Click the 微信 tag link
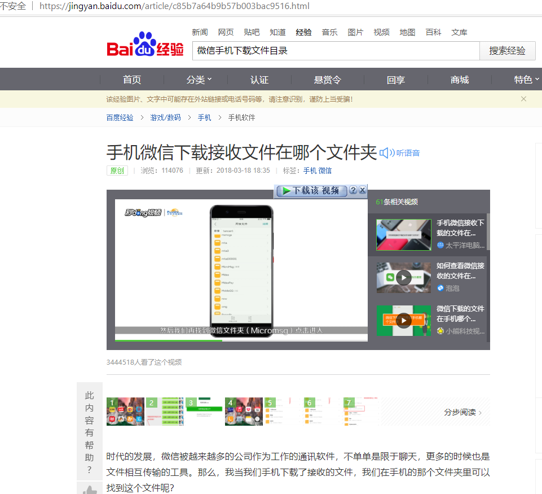 (x=325, y=171)
